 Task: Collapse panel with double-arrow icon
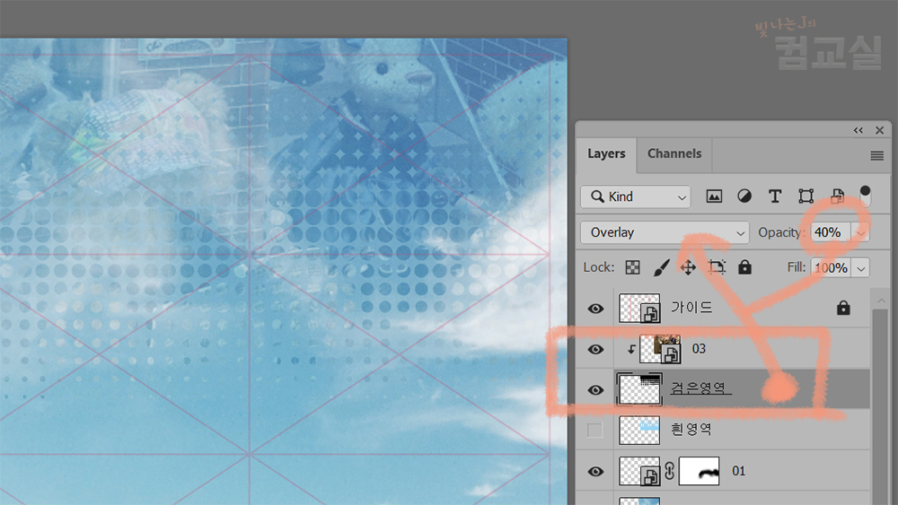858,130
